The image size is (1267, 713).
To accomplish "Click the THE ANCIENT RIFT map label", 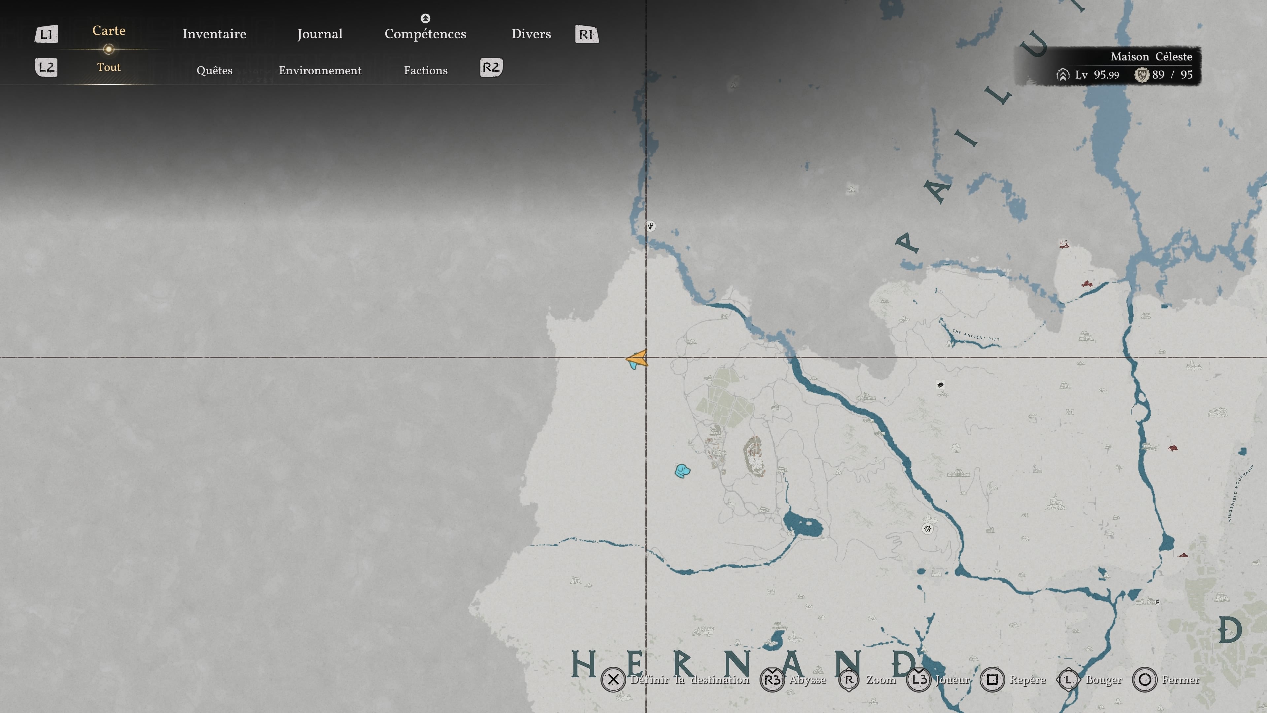I will click(x=976, y=335).
